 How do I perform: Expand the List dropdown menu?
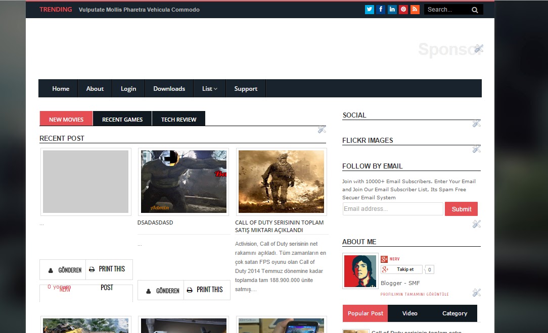(210, 89)
